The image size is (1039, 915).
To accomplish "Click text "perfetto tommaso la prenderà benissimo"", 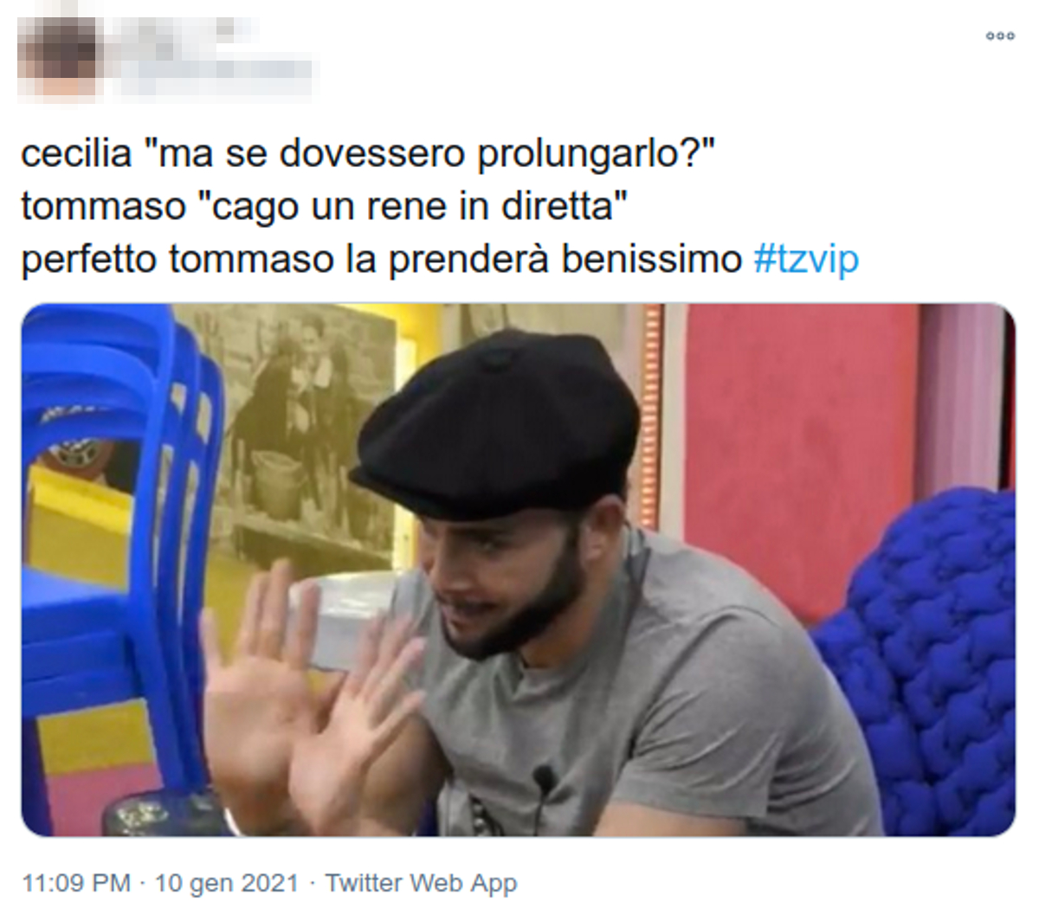I will pyautogui.click(x=381, y=259).
